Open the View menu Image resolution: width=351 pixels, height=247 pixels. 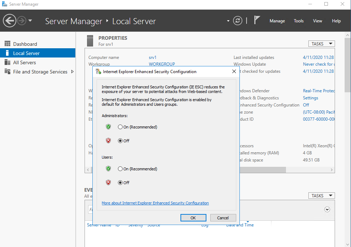(317, 21)
